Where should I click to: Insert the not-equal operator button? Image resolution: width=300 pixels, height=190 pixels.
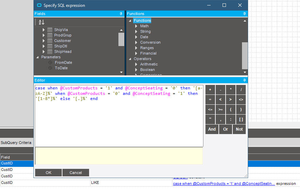[241, 100]
